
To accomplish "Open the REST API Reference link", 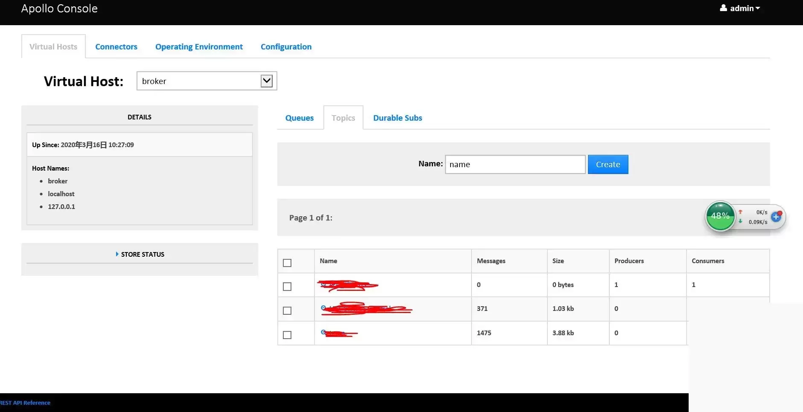I will (25, 403).
